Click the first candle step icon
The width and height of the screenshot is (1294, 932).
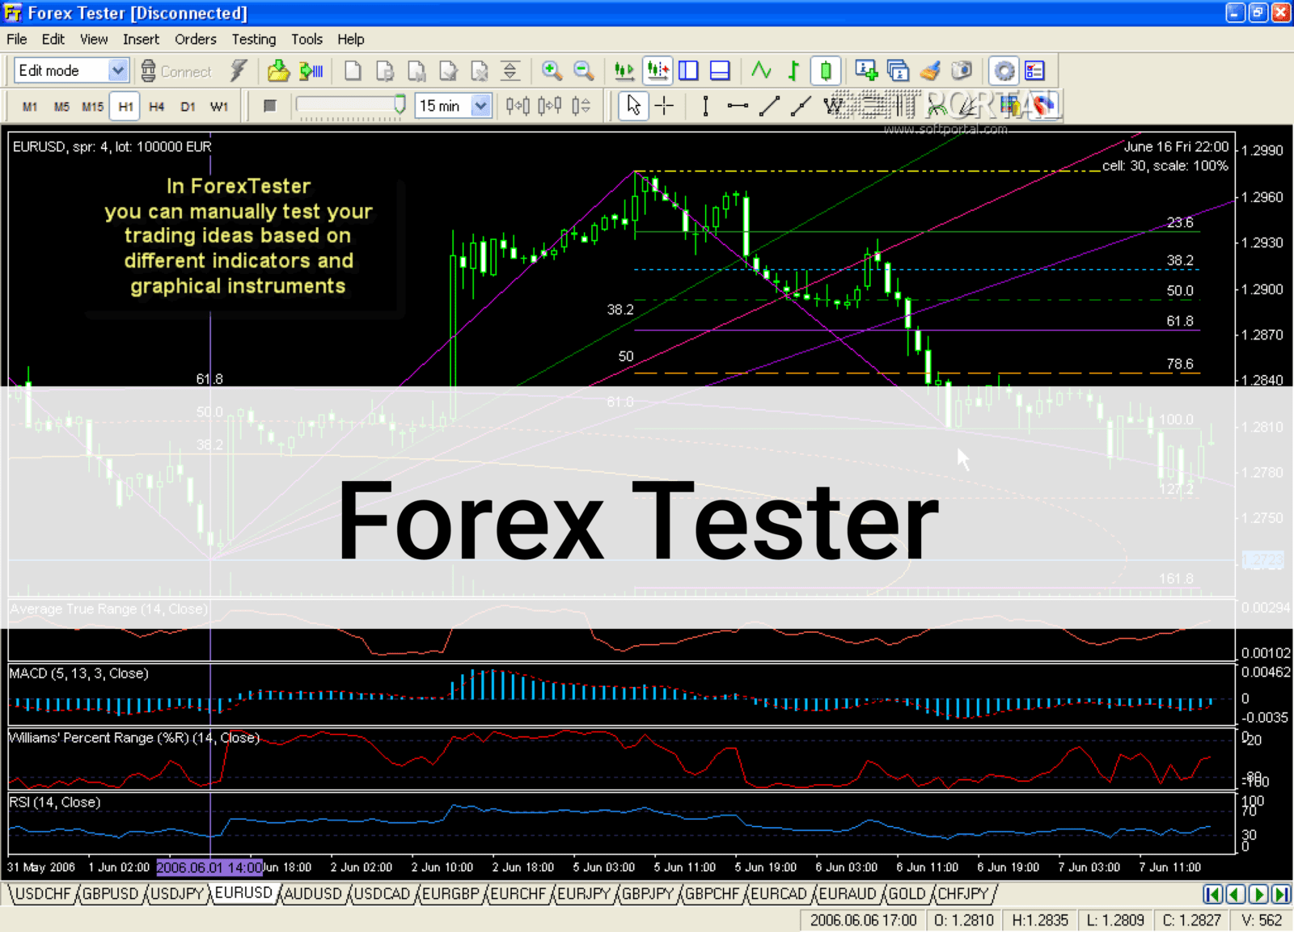click(x=518, y=106)
